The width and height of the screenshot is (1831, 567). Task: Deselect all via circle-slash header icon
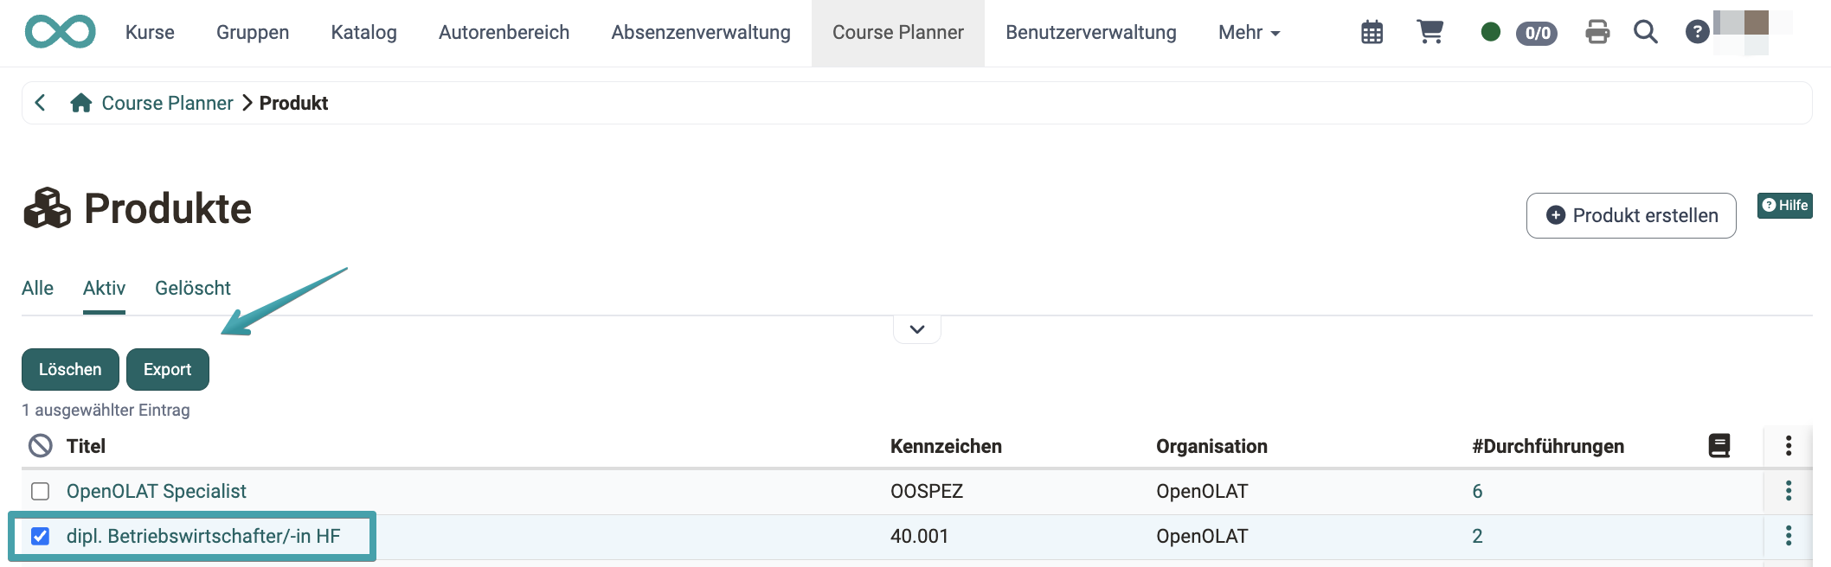click(41, 446)
